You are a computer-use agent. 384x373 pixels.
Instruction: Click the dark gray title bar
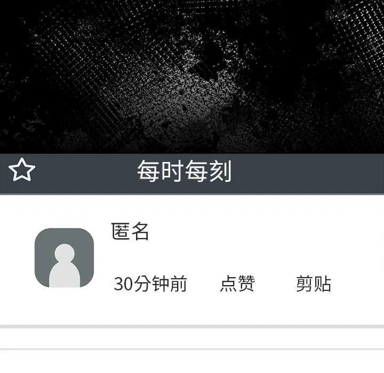192,174
